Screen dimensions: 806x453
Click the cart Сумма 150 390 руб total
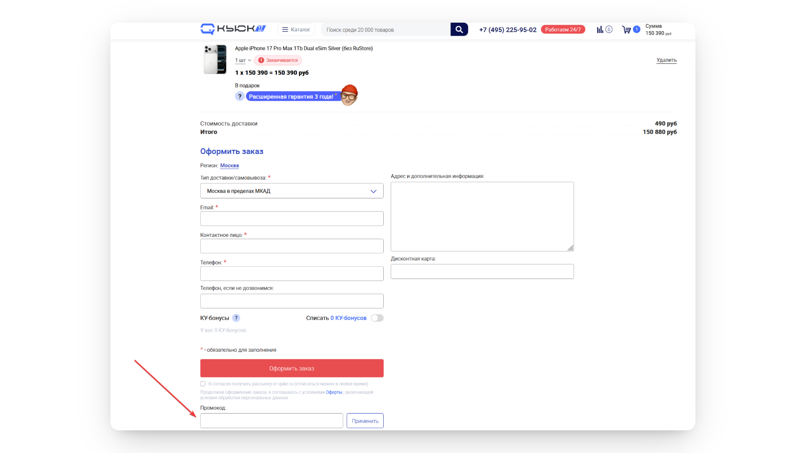[658, 30]
